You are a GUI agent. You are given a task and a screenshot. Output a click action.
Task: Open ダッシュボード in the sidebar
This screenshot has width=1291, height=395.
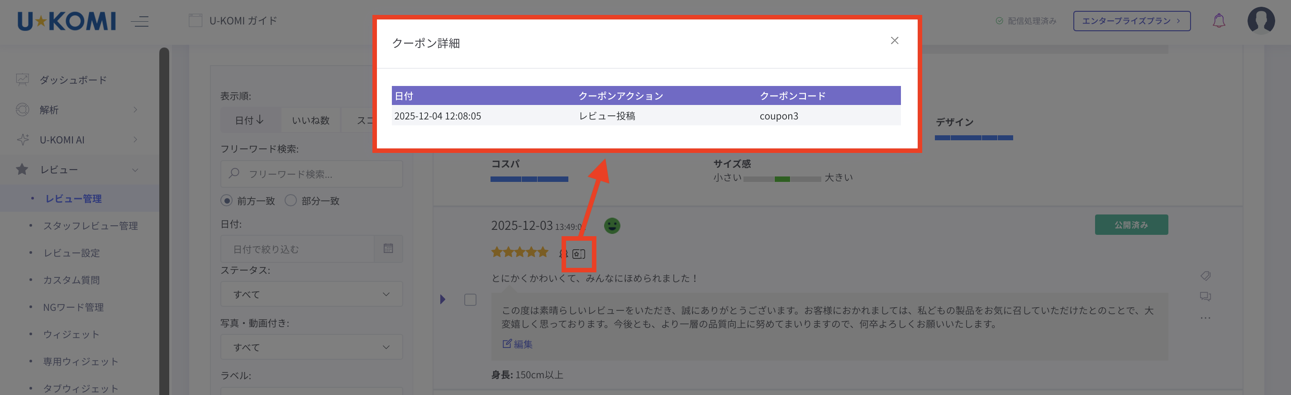coord(73,80)
